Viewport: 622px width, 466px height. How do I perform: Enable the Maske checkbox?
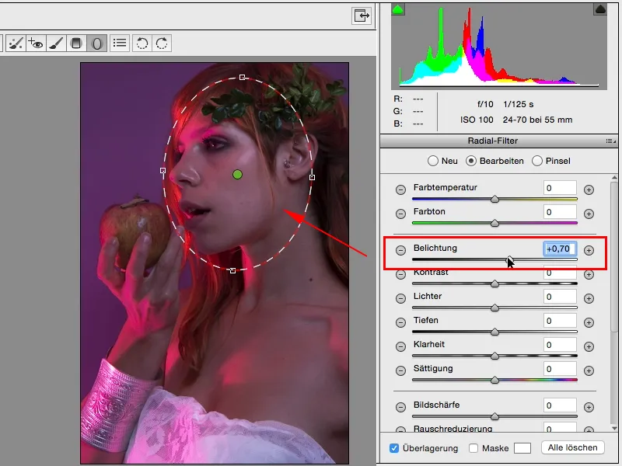coord(473,448)
